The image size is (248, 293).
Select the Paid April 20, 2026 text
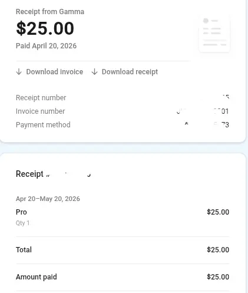tap(46, 46)
